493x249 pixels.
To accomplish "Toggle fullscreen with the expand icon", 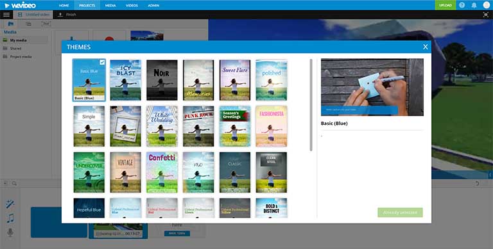I will [486, 15].
